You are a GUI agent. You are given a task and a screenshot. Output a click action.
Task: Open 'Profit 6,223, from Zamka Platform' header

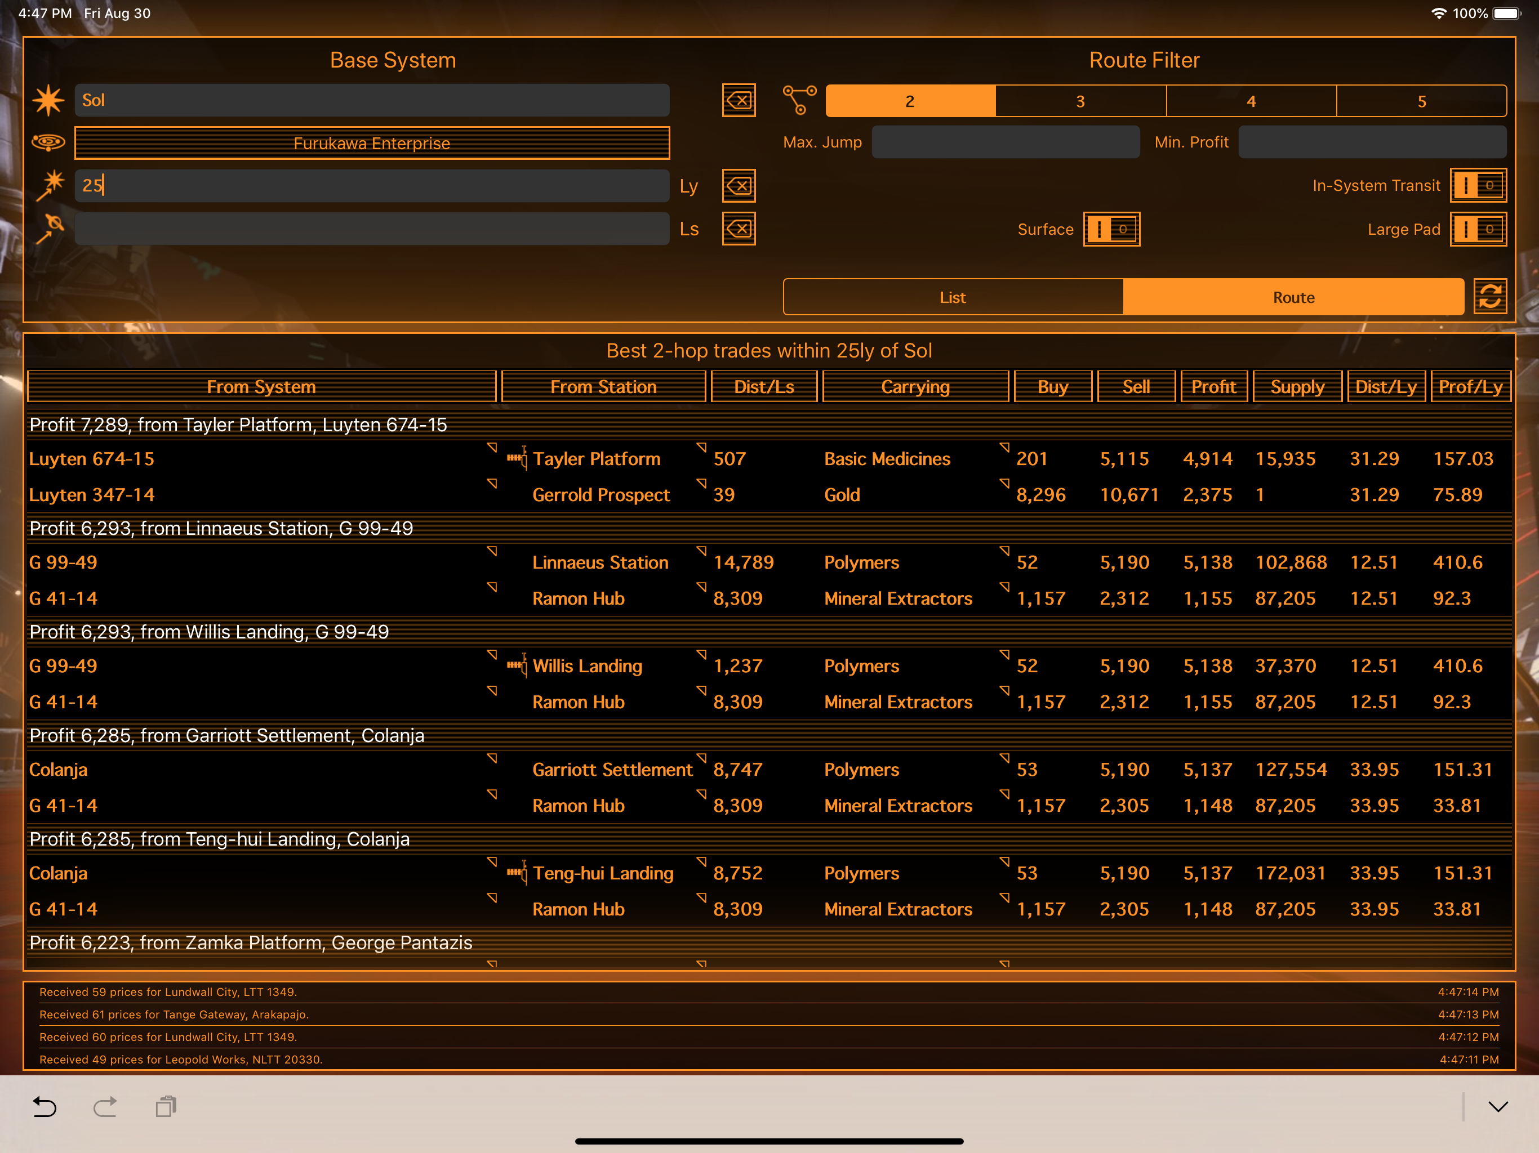click(769, 942)
